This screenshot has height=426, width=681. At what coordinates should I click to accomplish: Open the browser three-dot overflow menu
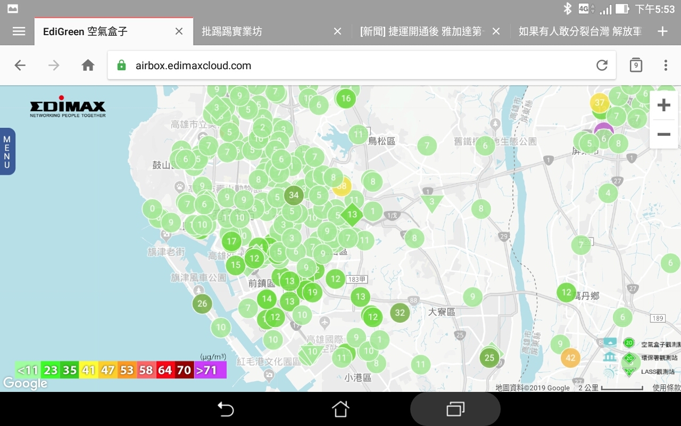[666, 65]
